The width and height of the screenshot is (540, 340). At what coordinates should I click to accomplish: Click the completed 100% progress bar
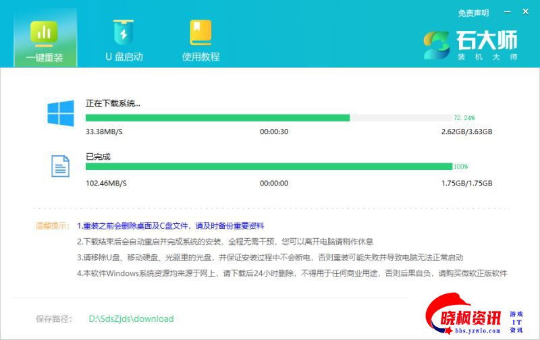click(269, 166)
